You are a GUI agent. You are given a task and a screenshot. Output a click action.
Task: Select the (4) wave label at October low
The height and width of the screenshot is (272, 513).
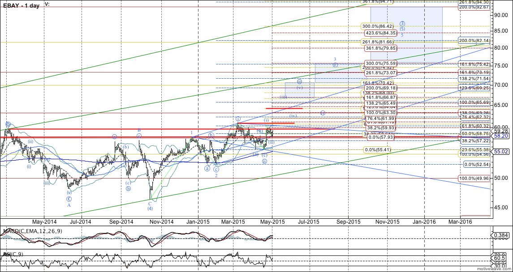point(150,208)
